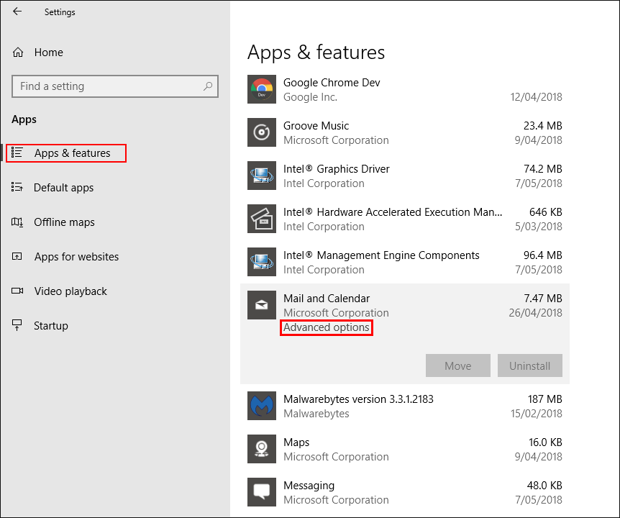The height and width of the screenshot is (518, 620).
Task: Click the Apps sidebar section heading
Action: pyautogui.click(x=24, y=119)
